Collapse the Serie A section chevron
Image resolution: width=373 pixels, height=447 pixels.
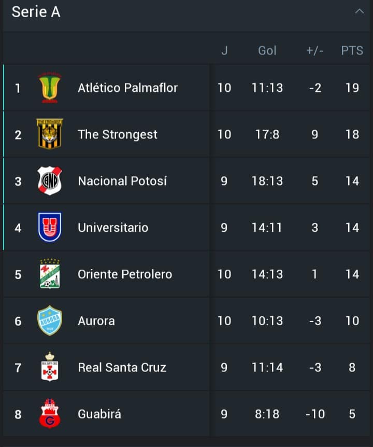click(360, 12)
